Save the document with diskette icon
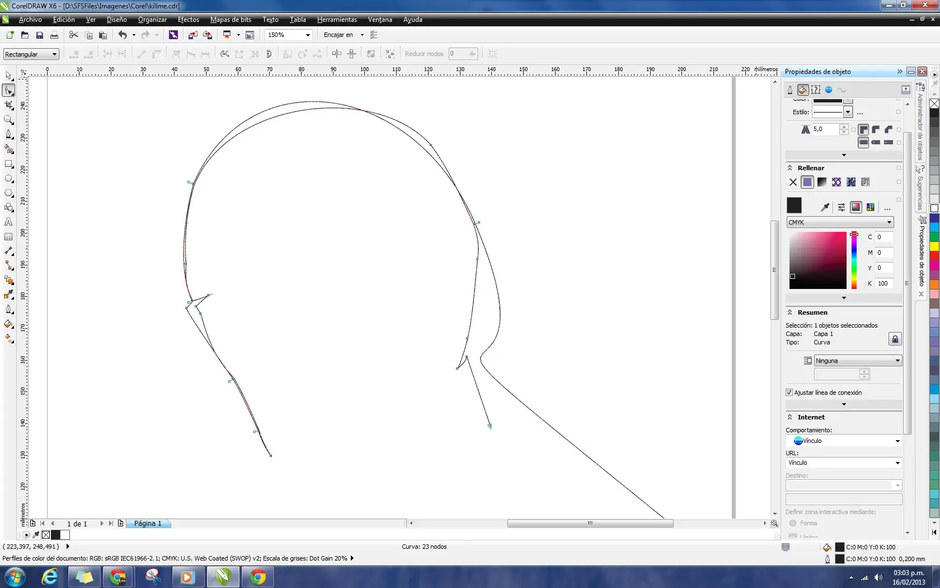Screen dimensions: 940x588 coord(39,35)
